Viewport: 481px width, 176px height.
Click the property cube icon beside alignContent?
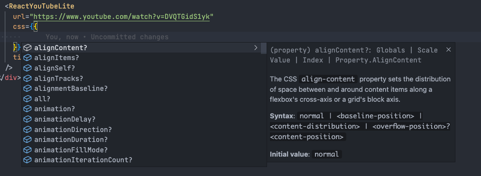[28, 48]
